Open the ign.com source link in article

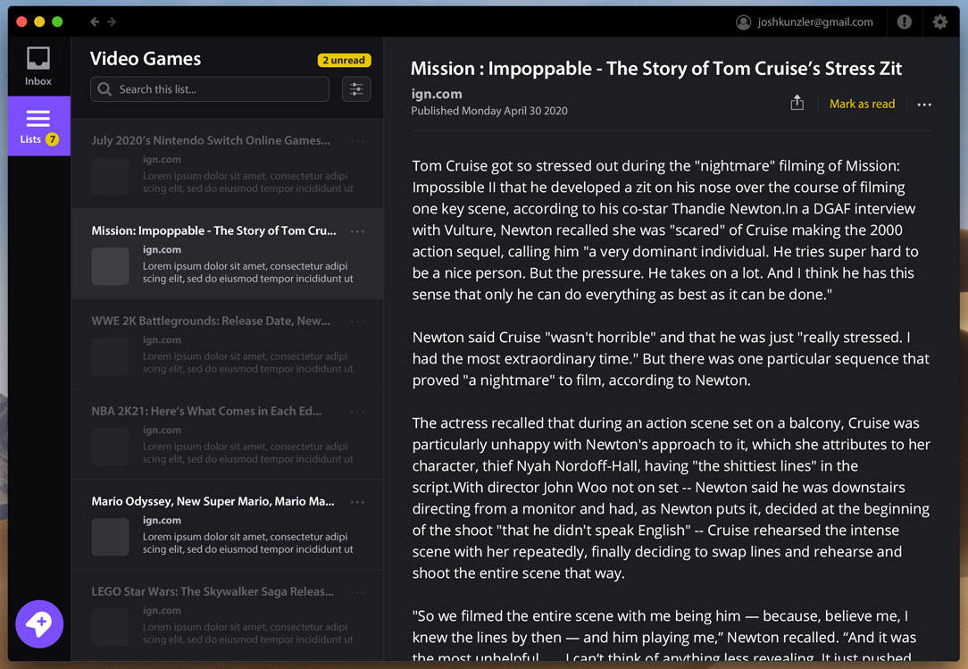pyautogui.click(x=437, y=94)
